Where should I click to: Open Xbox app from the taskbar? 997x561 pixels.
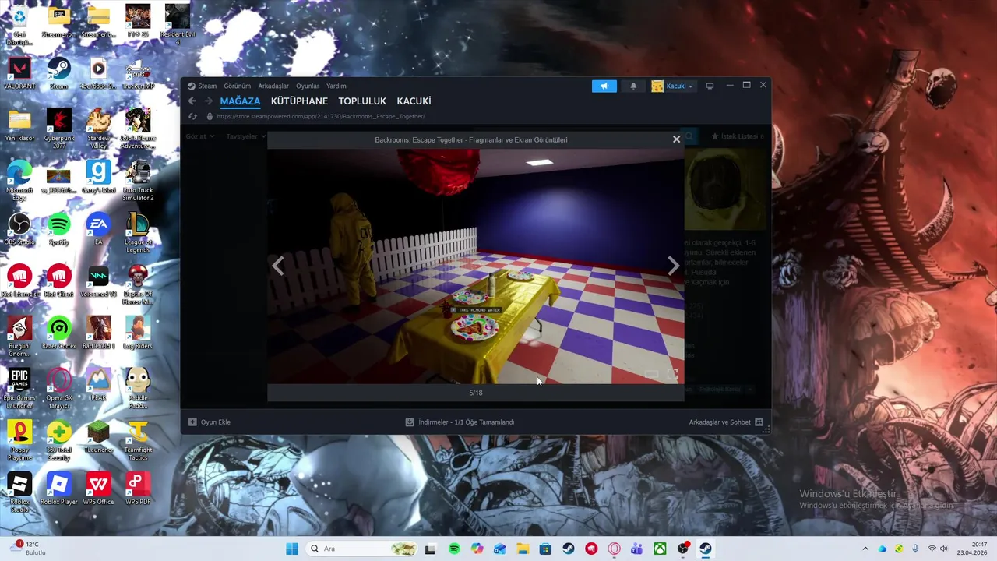tap(660, 549)
